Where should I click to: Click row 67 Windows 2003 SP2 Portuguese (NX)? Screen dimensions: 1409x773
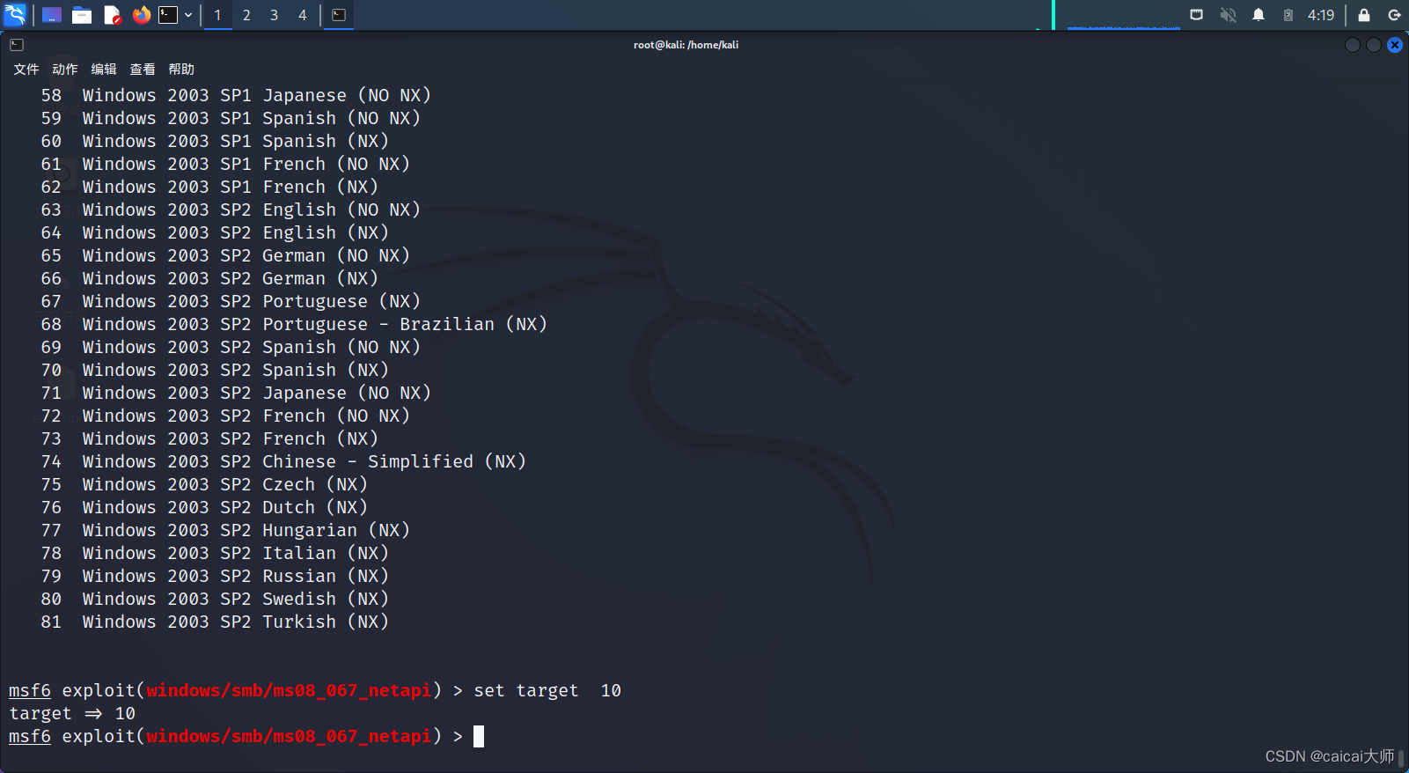(x=231, y=301)
